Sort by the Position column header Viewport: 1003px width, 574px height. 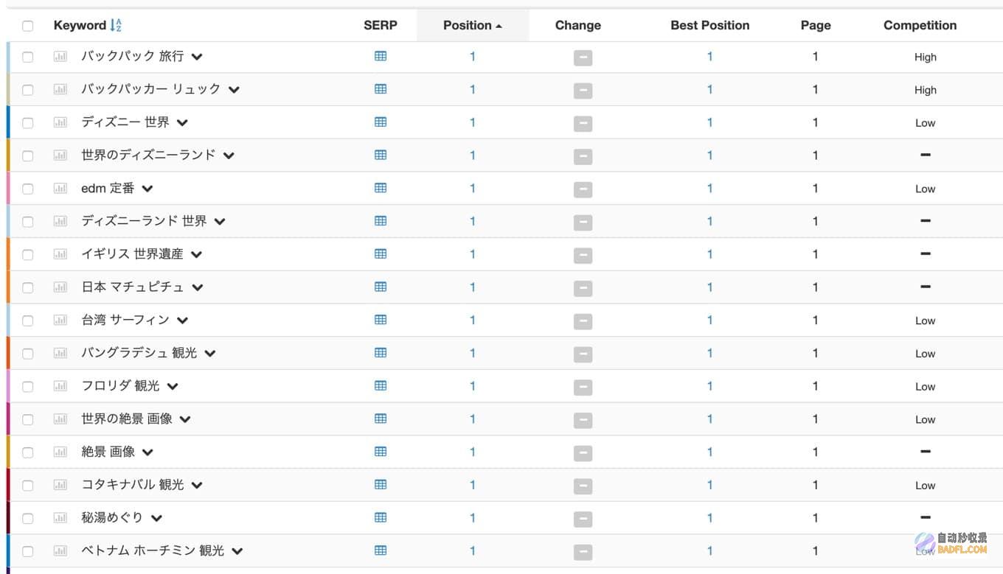pyautogui.click(x=473, y=25)
